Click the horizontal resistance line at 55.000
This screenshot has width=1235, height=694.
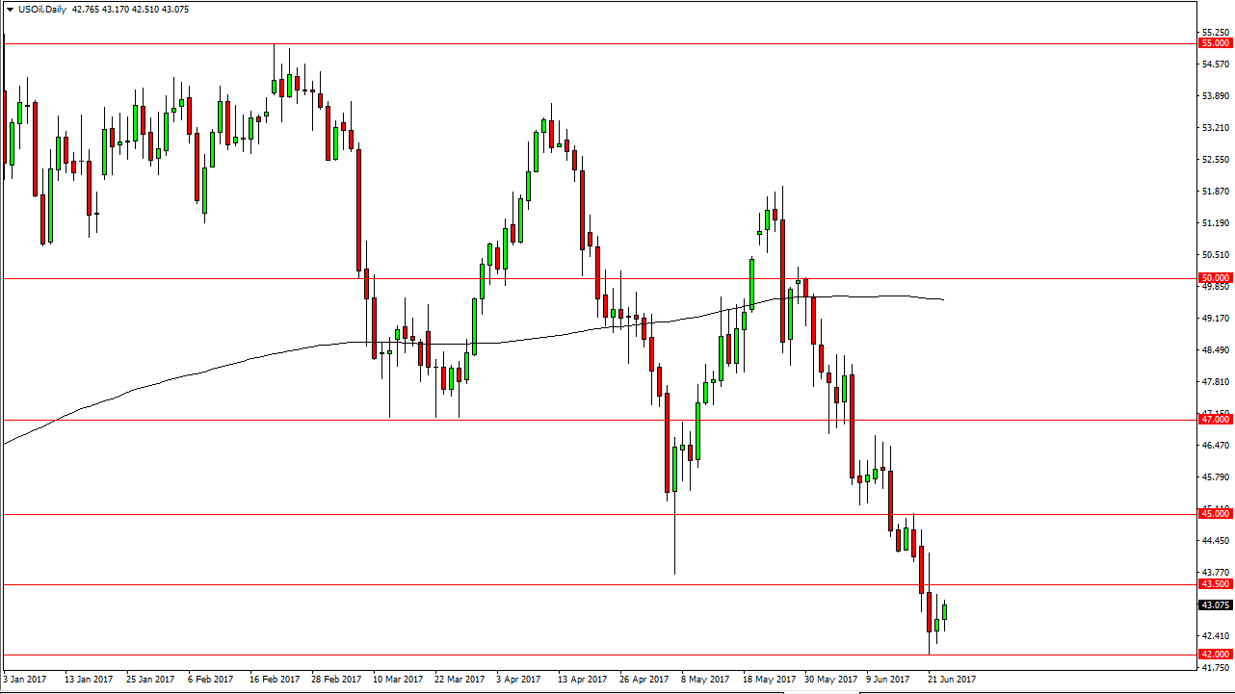click(x=578, y=42)
